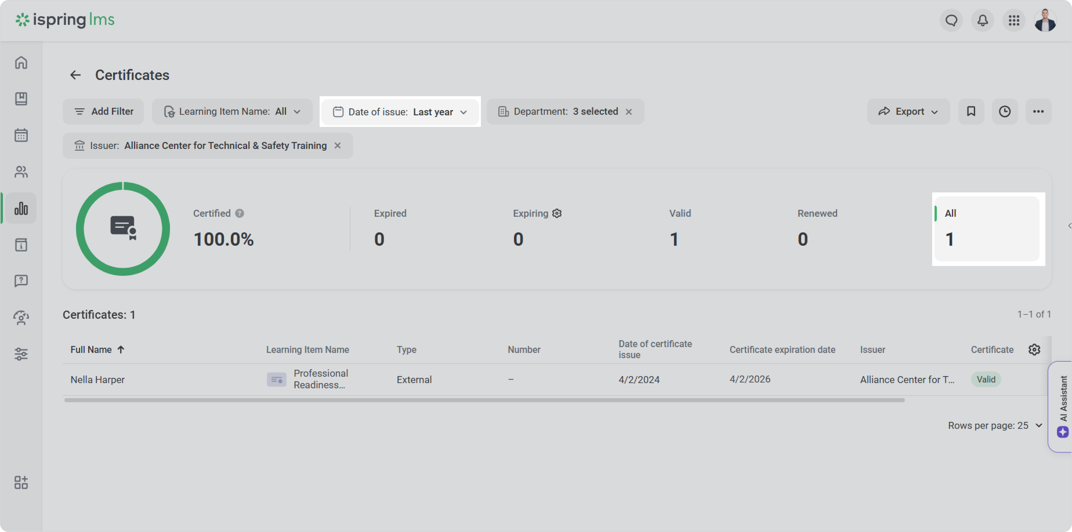Click the horizontal table scrollbar
1072x532 pixels.
[484, 400]
